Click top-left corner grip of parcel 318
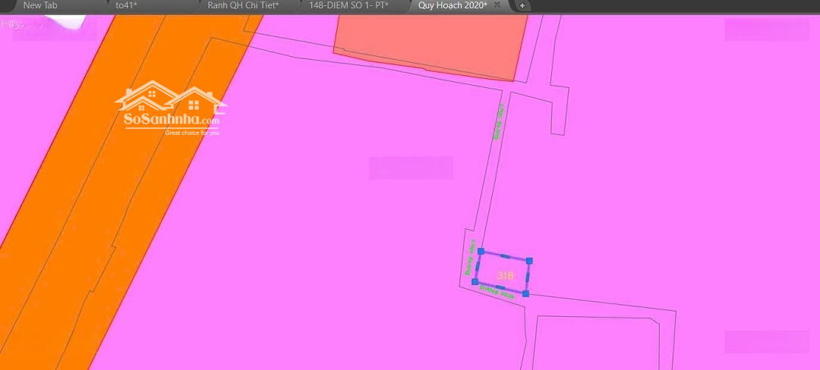 [481, 251]
